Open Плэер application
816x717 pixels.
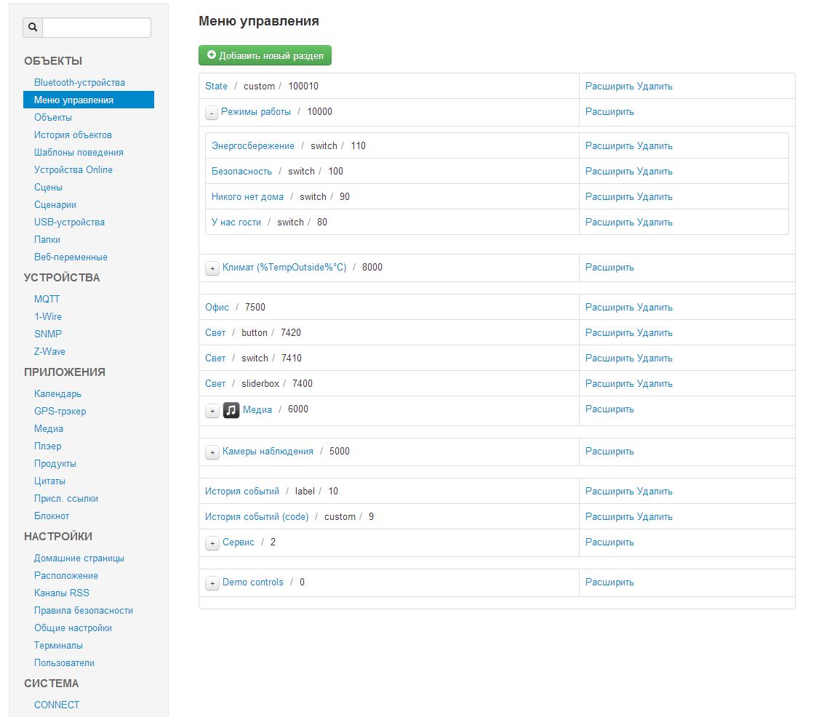[x=48, y=446]
